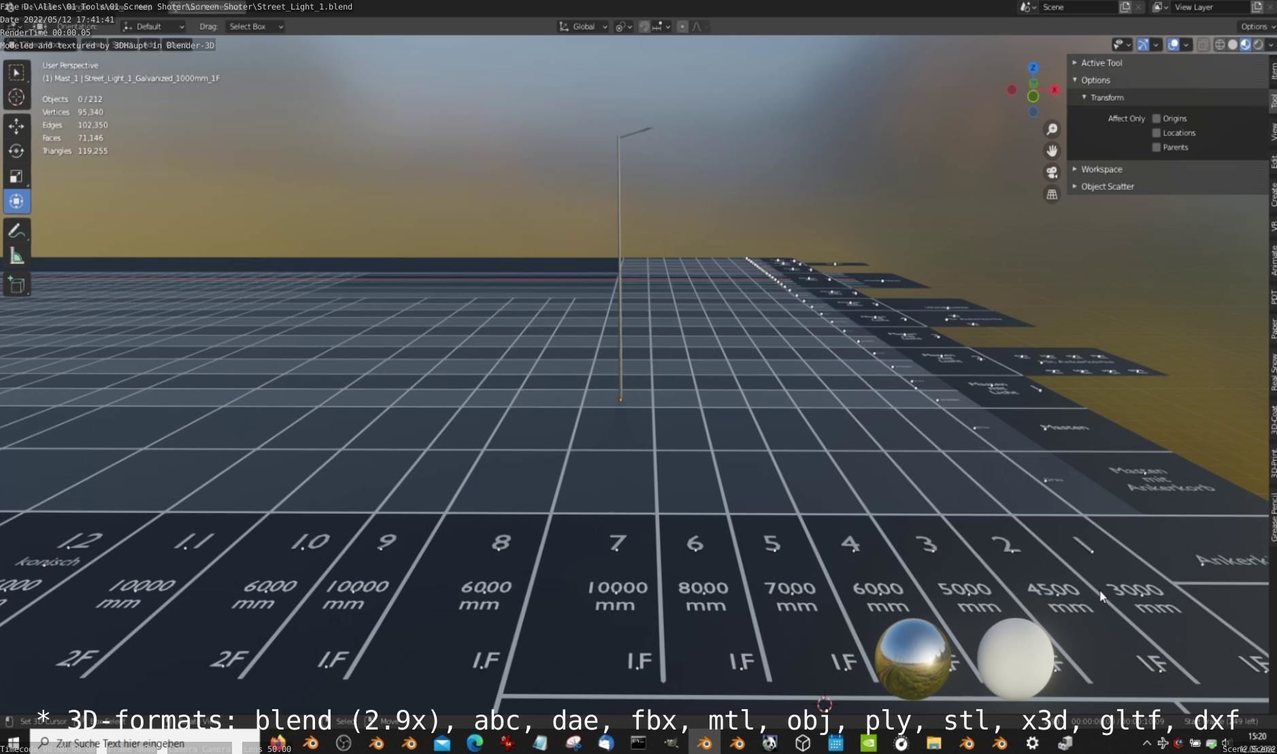The height and width of the screenshot is (754, 1277).
Task: Expand the Workspace panel
Action: click(1167, 169)
